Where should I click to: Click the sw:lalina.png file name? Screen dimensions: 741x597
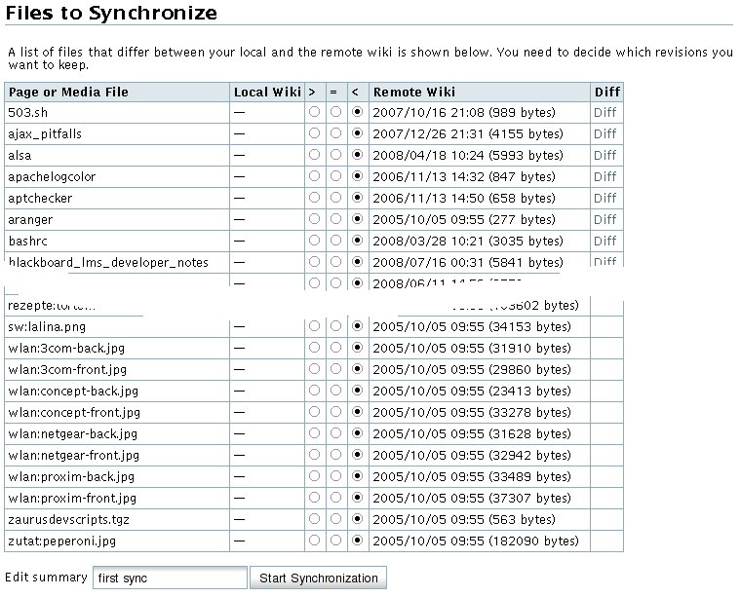[x=47, y=326]
